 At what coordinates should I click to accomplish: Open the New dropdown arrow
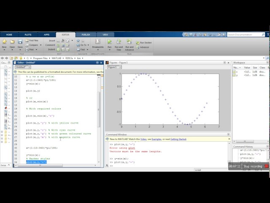point(4,50)
